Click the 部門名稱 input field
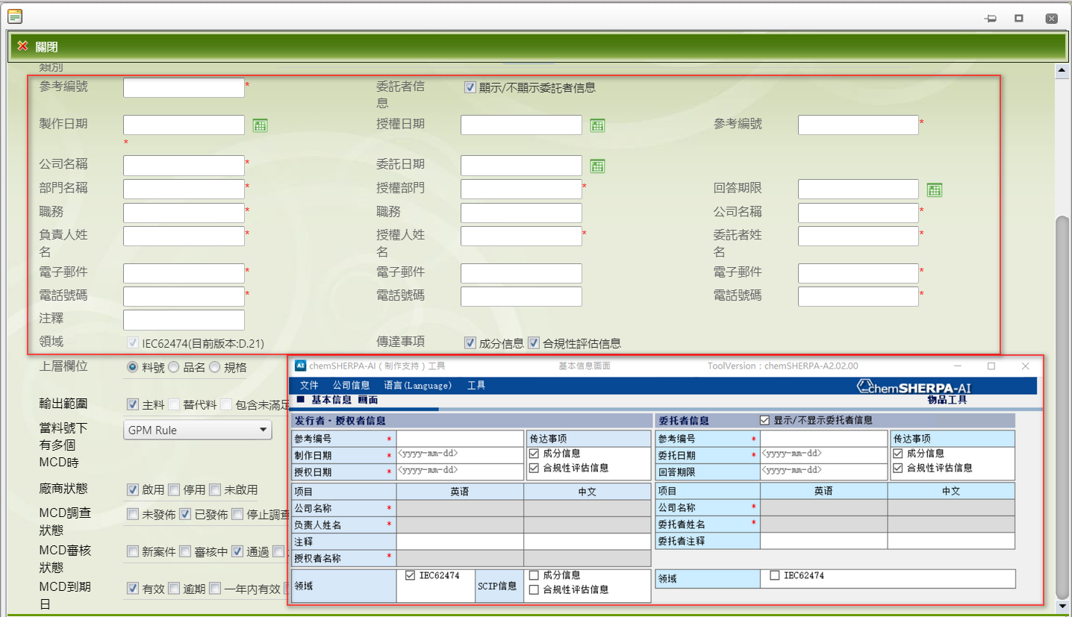This screenshot has height=617, width=1072. pyautogui.click(x=184, y=190)
